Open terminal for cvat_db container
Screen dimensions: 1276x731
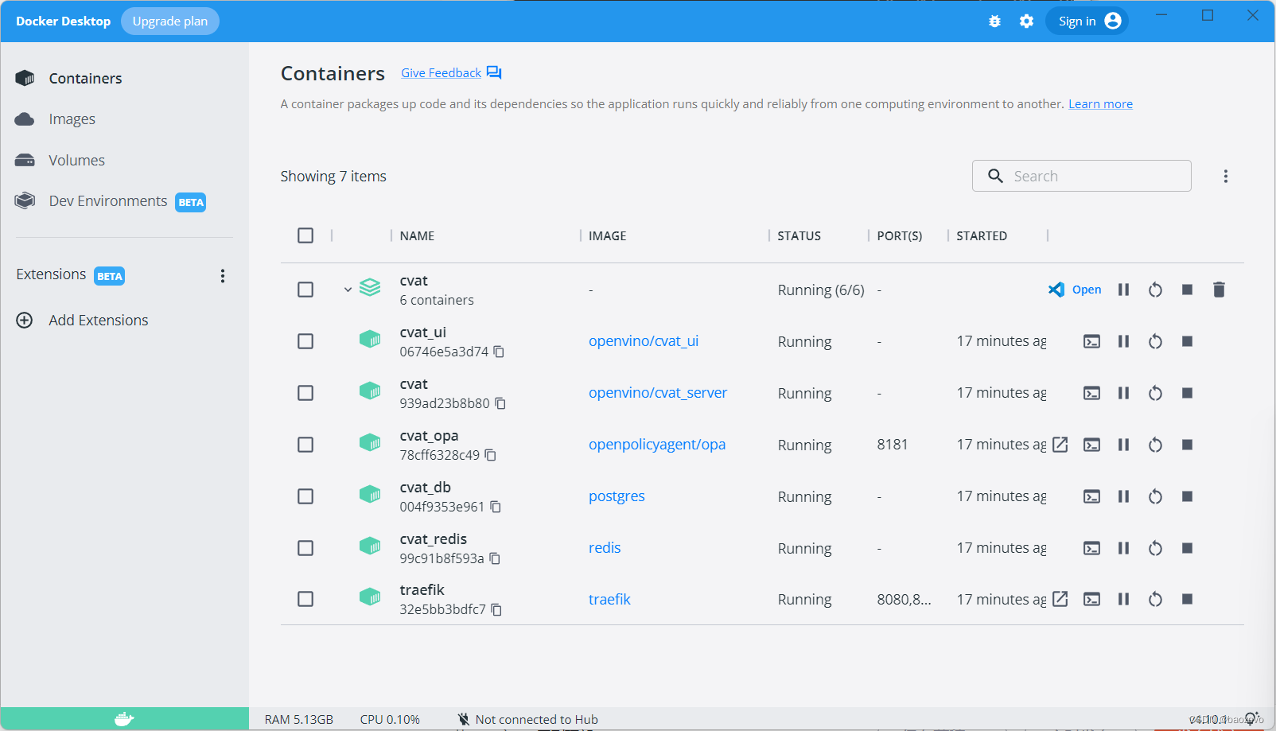click(1091, 496)
